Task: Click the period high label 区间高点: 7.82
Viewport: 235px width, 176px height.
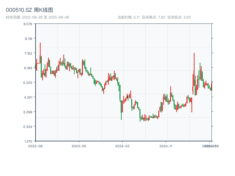Action: tap(153, 17)
